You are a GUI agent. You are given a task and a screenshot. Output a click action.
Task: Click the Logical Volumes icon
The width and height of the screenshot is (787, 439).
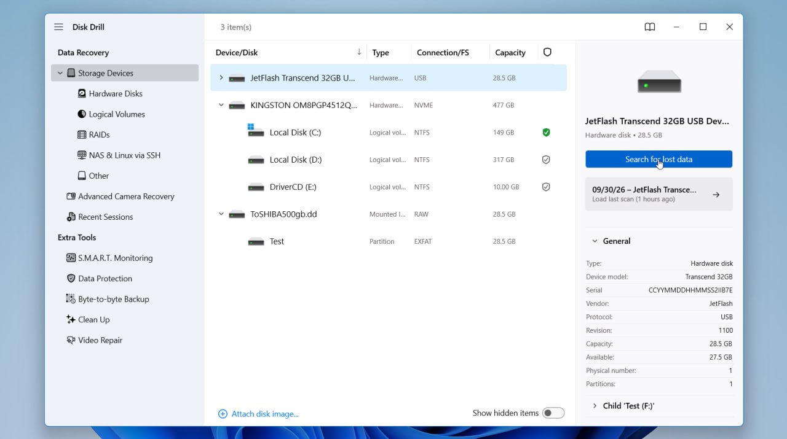82,114
